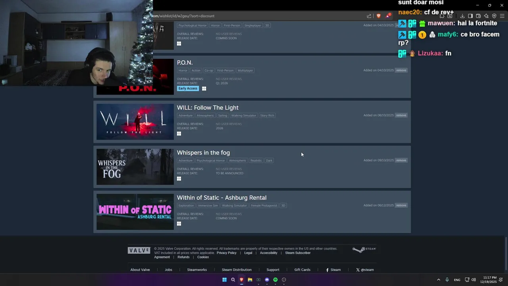Remove Within of Static from wishlist

tap(401, 205)
